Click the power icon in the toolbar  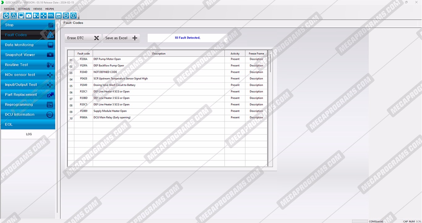point(6,15)
